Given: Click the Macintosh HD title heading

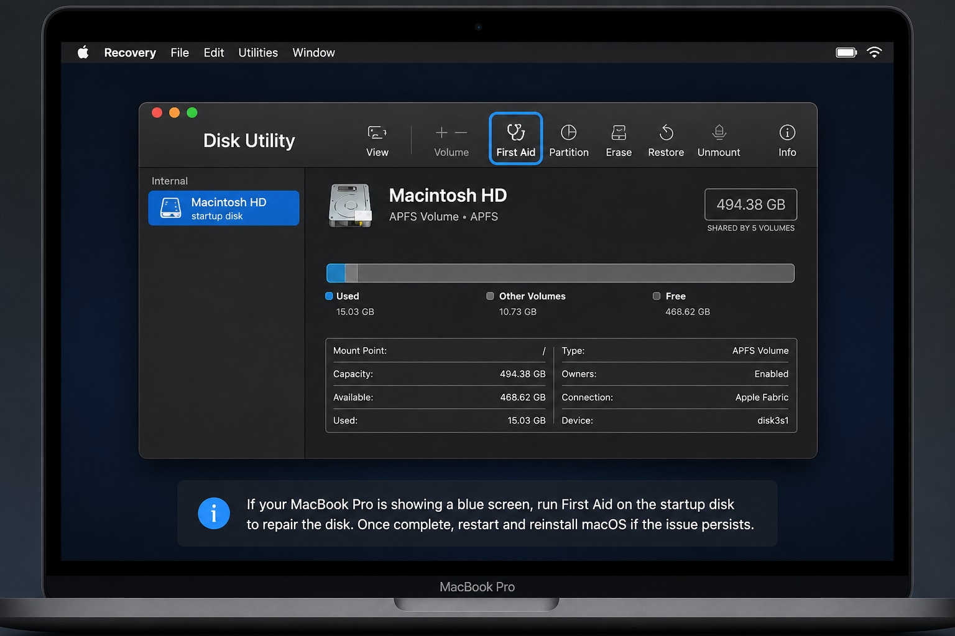Looking at the screenshot, I should [x=448, y=196].
